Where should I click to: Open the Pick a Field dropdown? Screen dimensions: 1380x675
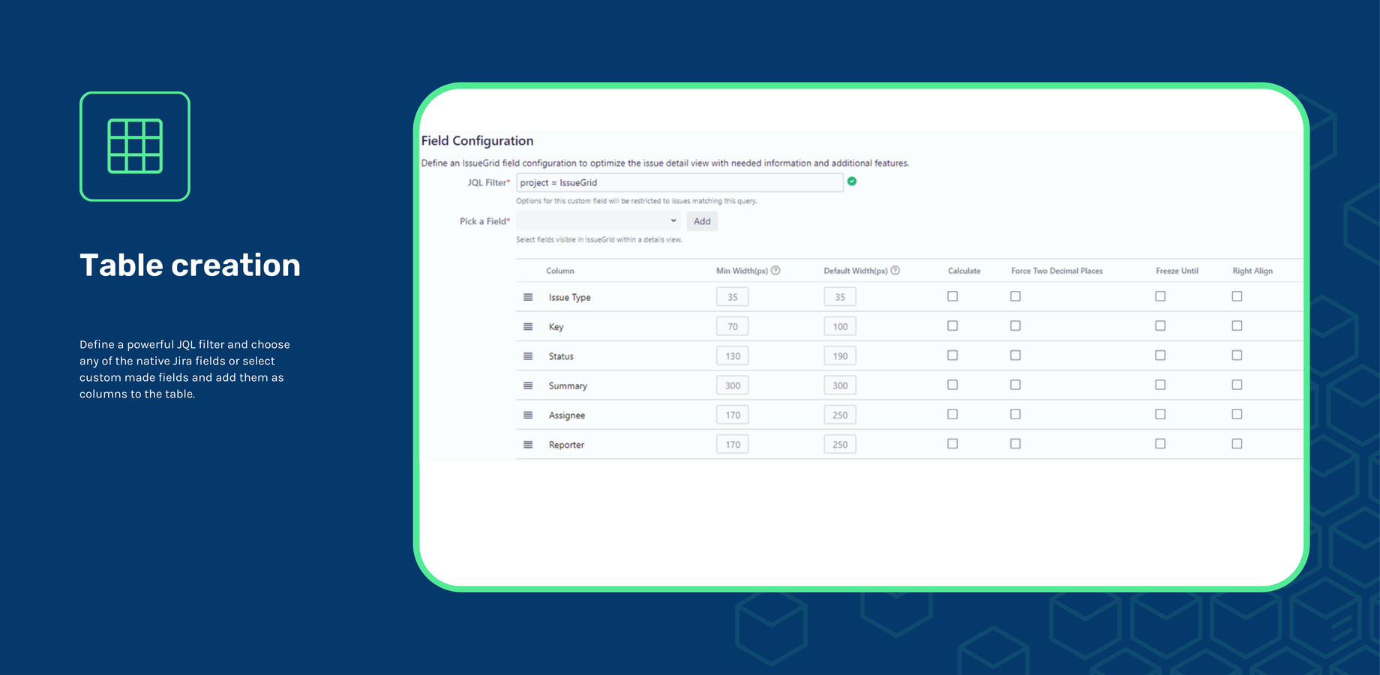pos(598,220)
